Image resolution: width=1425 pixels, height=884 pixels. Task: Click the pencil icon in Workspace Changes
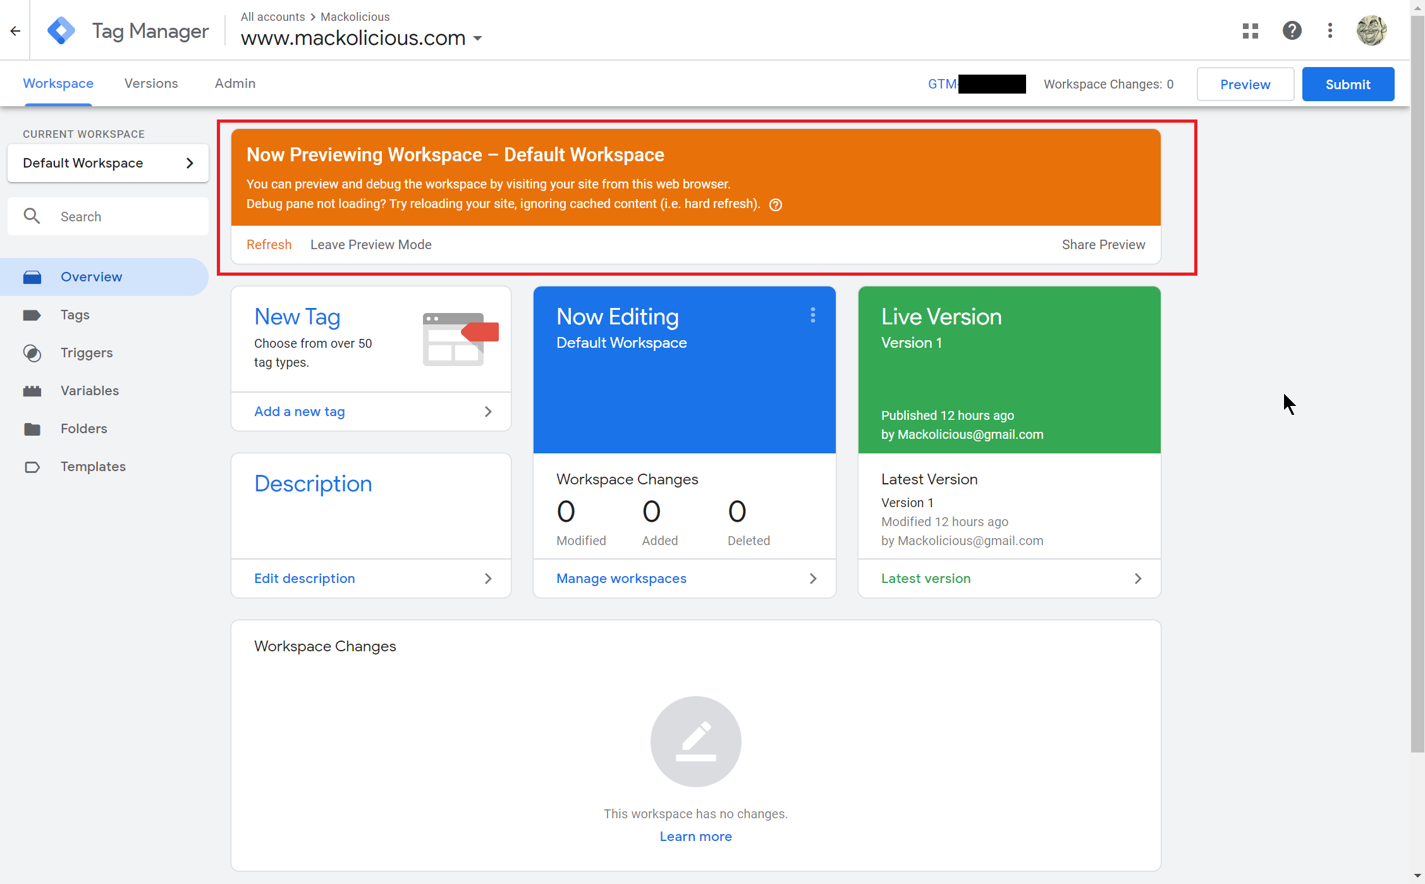[x=695, y=741]
